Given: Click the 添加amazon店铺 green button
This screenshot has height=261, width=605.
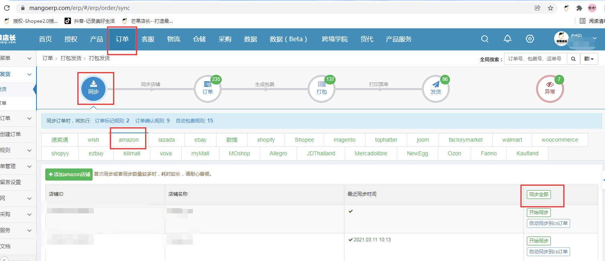Looking at the screenshot, I should (x=69, y=175).
